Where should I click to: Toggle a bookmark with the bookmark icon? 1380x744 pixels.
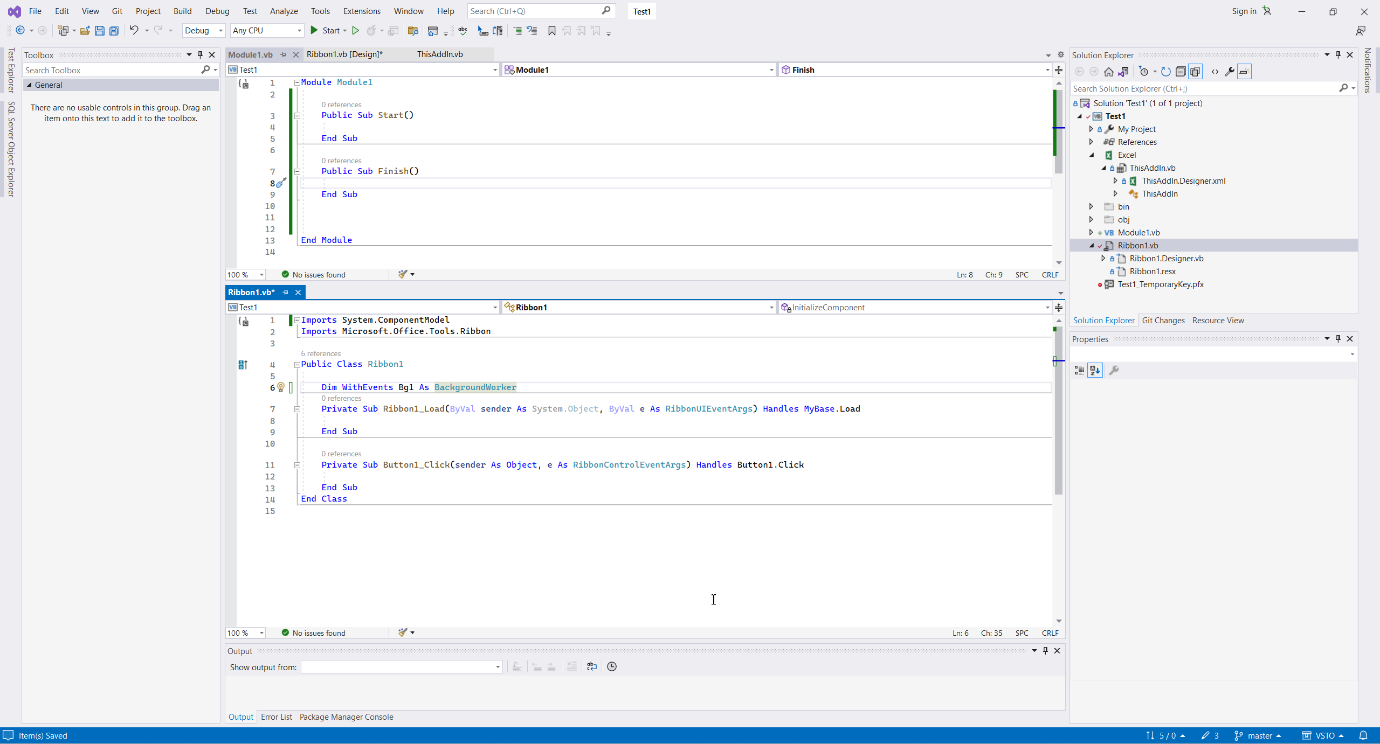tap(551, 31)
